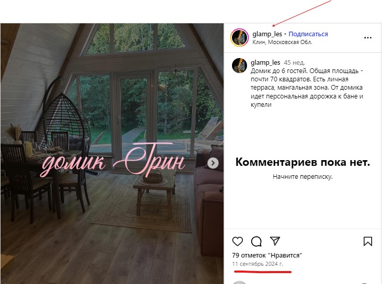Go to next photo with arrow chevron
This screenshot has width=382, height=284.
213,163
